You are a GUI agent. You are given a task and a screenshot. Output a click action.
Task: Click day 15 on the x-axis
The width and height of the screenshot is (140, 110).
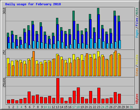click(66, 107)
